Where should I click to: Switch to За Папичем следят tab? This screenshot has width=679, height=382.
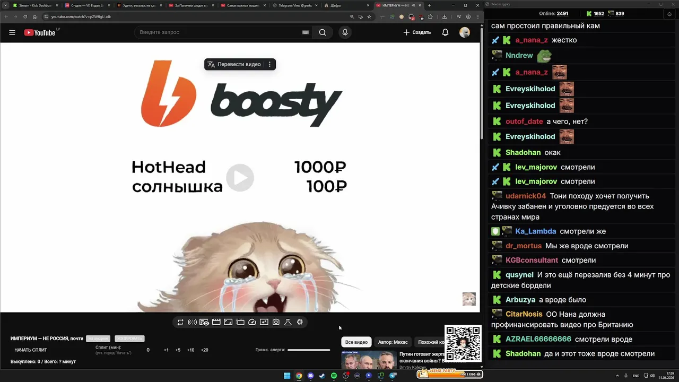pos(191,5)
